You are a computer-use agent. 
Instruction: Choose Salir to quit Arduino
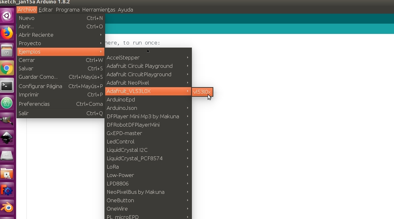pos(61,113)
